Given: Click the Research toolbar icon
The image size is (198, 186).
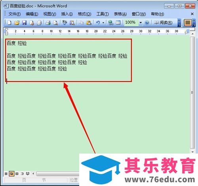Looking at the screenshot, I should (x=72, y=23).
